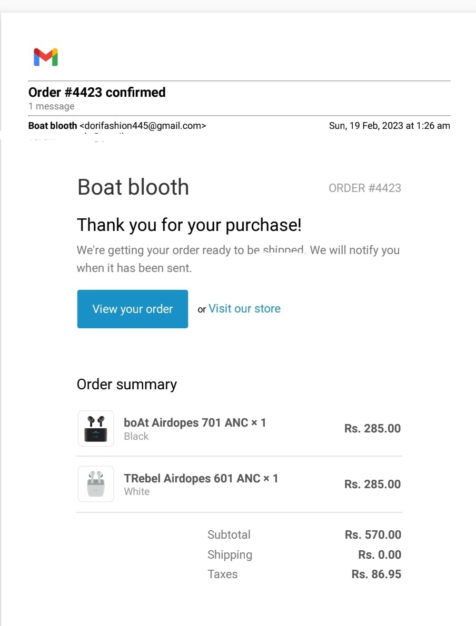Viewport: 476px width, 626px height.
Task: Click the white TRebel Airdopes product thumbnail
Action: point(95,484)
